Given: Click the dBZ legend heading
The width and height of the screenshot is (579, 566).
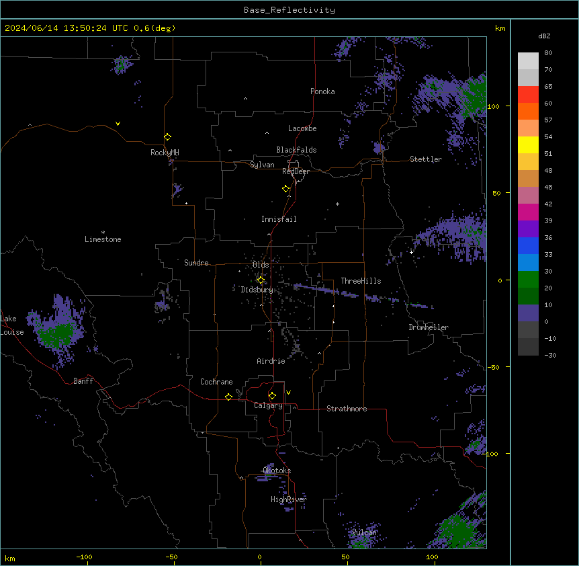Looking at the screenshot, I should [x=544, y=36].
